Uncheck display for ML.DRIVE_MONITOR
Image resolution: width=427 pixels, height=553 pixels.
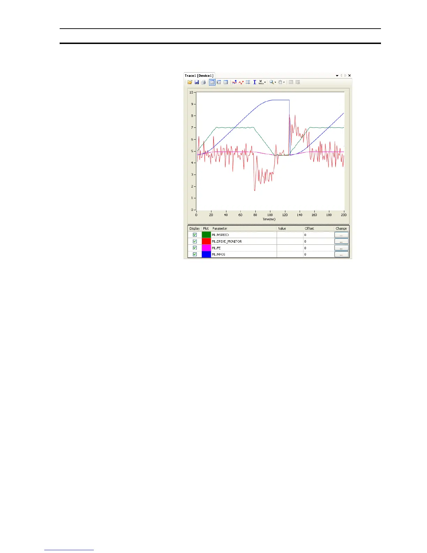pos(195,242)
